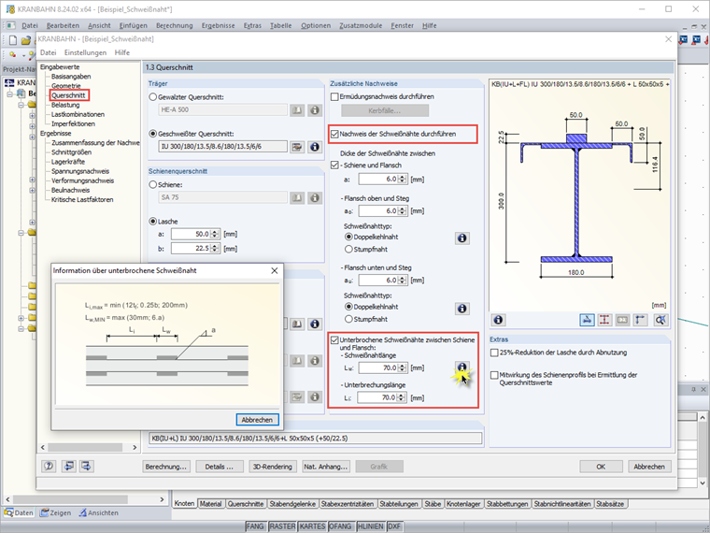Enable 25% splice wear reduction

tap(494, 353)
